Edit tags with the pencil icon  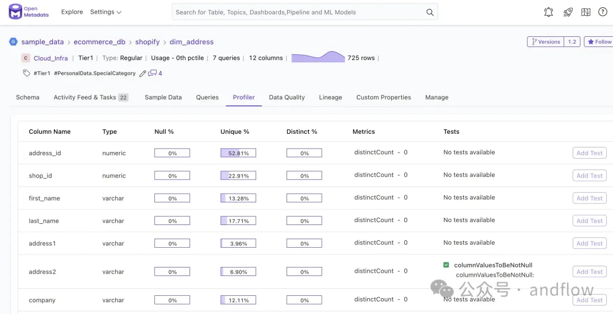click(x=143, y=74)
